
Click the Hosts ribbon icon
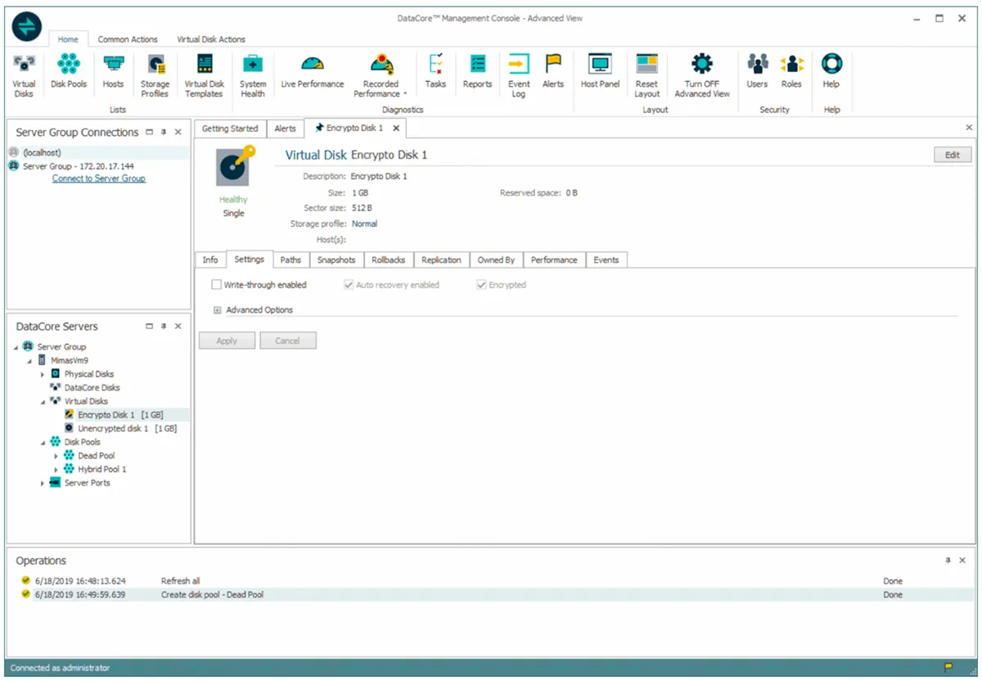click(x=113, y=72)
